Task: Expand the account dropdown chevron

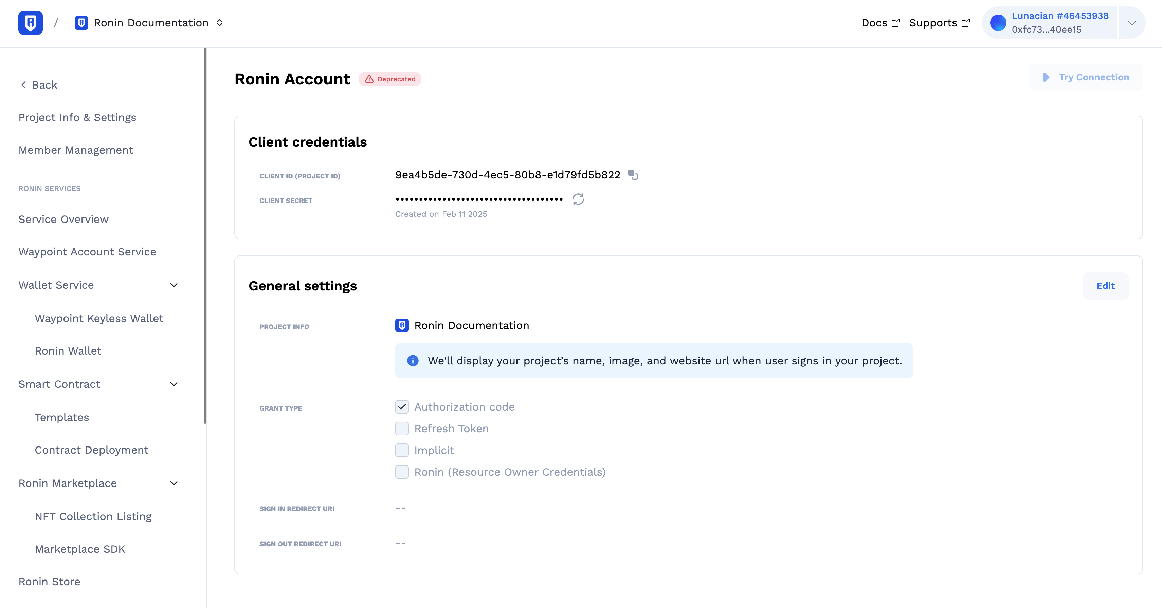Action: (1132, 22)
